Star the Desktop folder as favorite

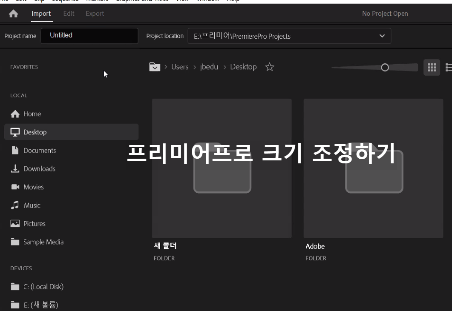270,67
